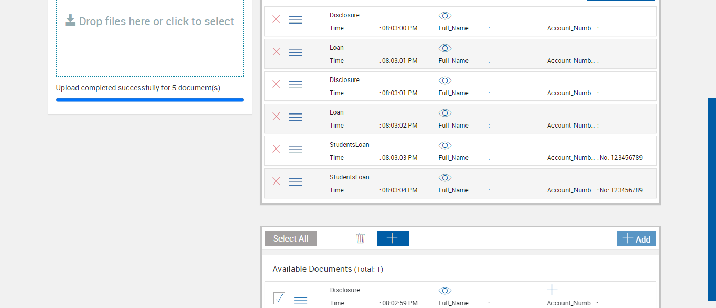Image resolution: width=716 pixels, height=308 pixels.
Task: Uncheck the available Disclosure document checkbox
Action: [279, 299]
